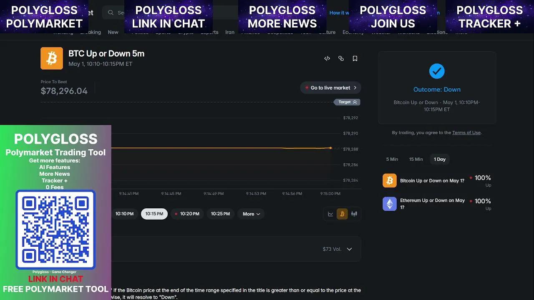Copy the market link via chain icon

click(341, 59)
